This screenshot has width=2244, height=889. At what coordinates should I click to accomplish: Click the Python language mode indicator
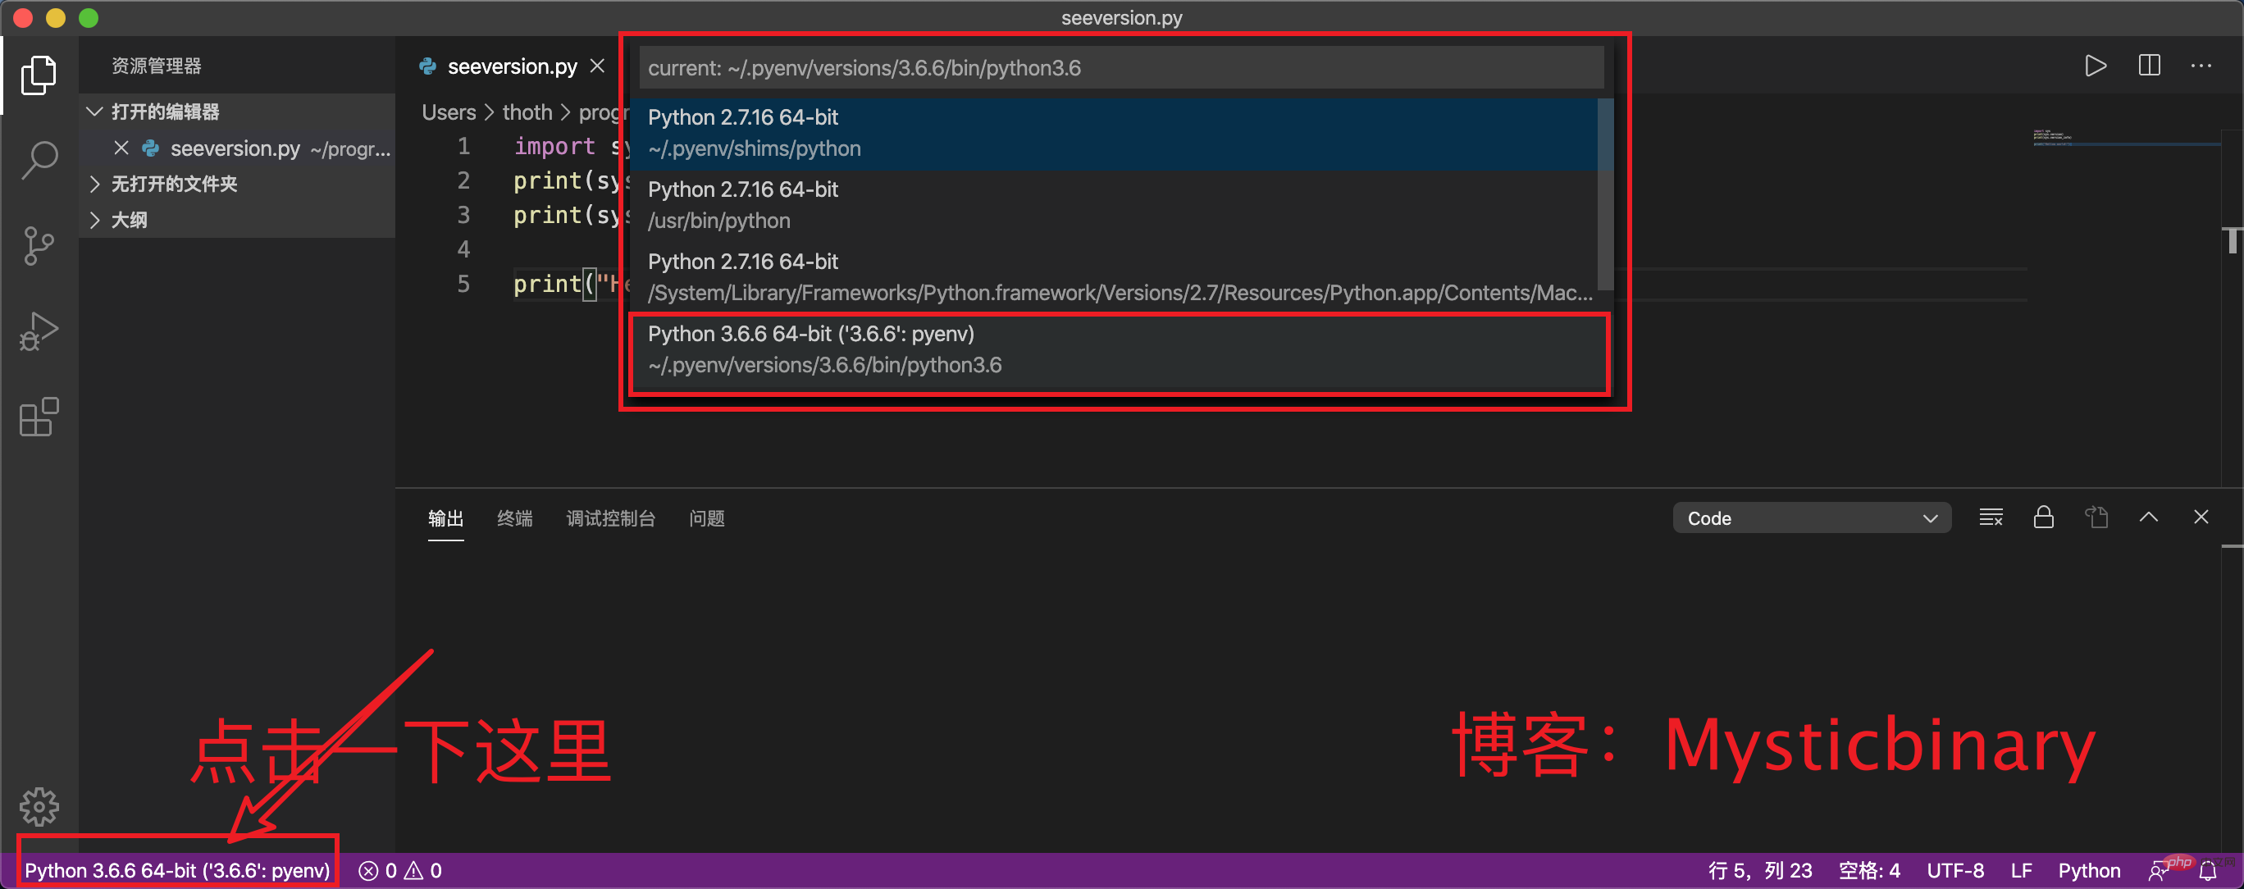click(2088, 871)
